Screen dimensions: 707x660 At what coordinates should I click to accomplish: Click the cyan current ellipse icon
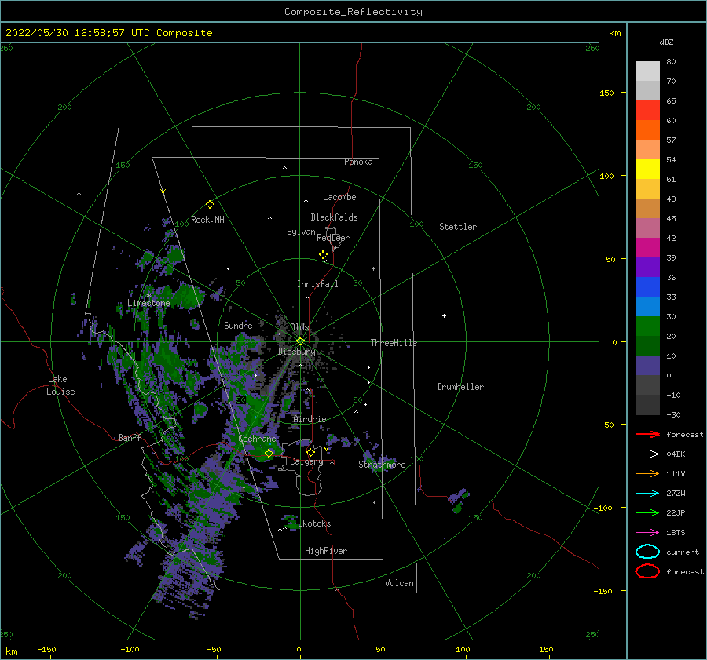point(647,552)
